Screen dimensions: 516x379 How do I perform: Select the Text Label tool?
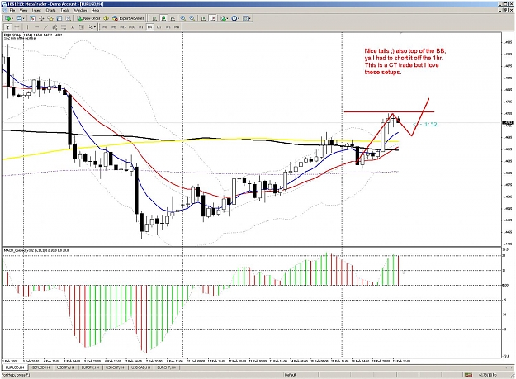(82, 27)
